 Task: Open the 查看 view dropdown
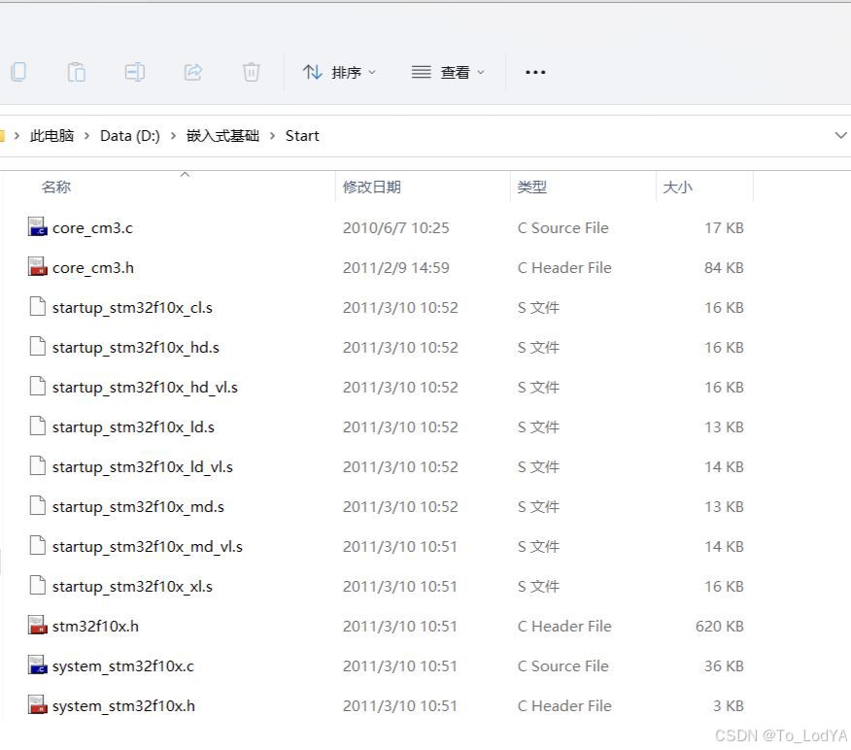point(448,72)
